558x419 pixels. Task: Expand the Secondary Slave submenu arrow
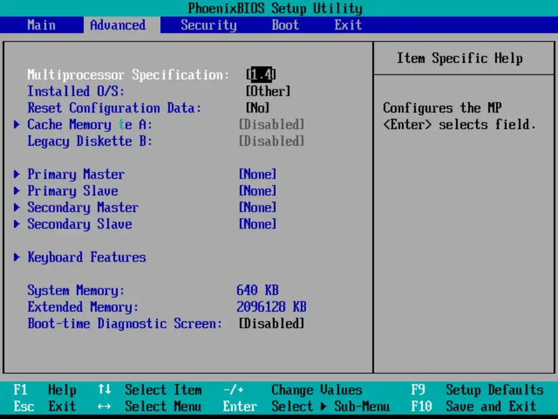pyautogui.click(x=17, y=224)
